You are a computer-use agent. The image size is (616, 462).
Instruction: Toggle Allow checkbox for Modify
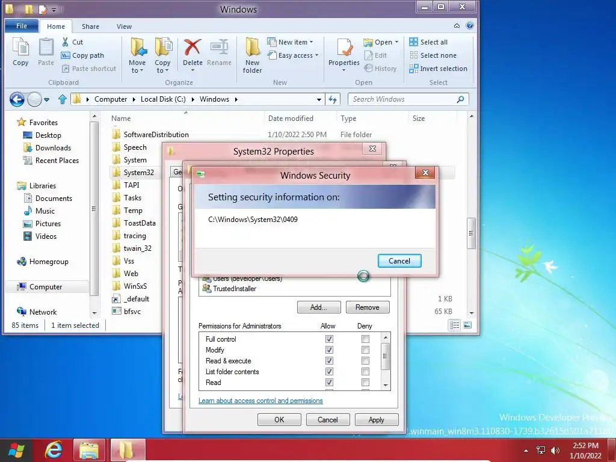click(x=329, y=350)
